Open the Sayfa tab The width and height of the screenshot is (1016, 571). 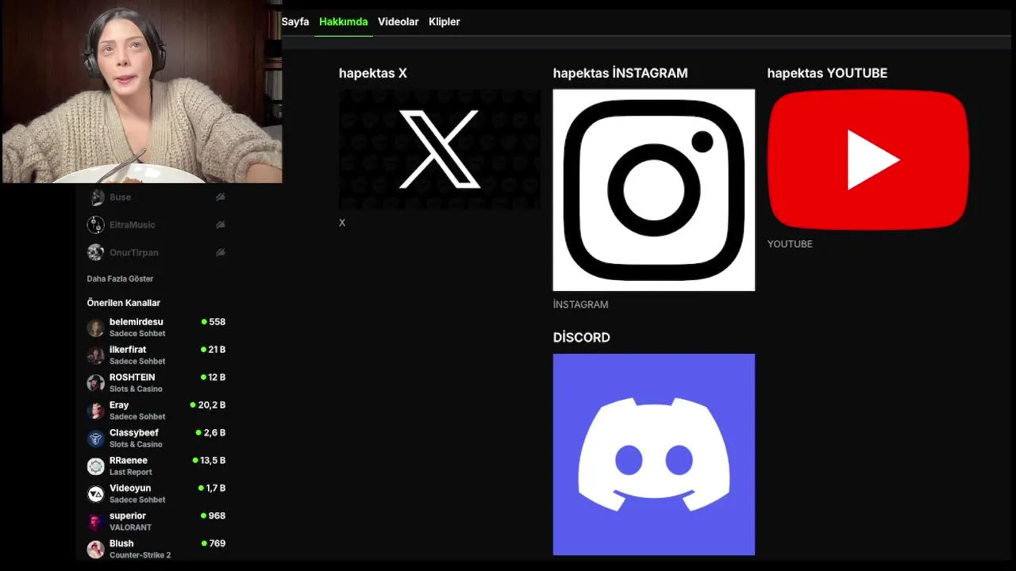coord(295,21)
